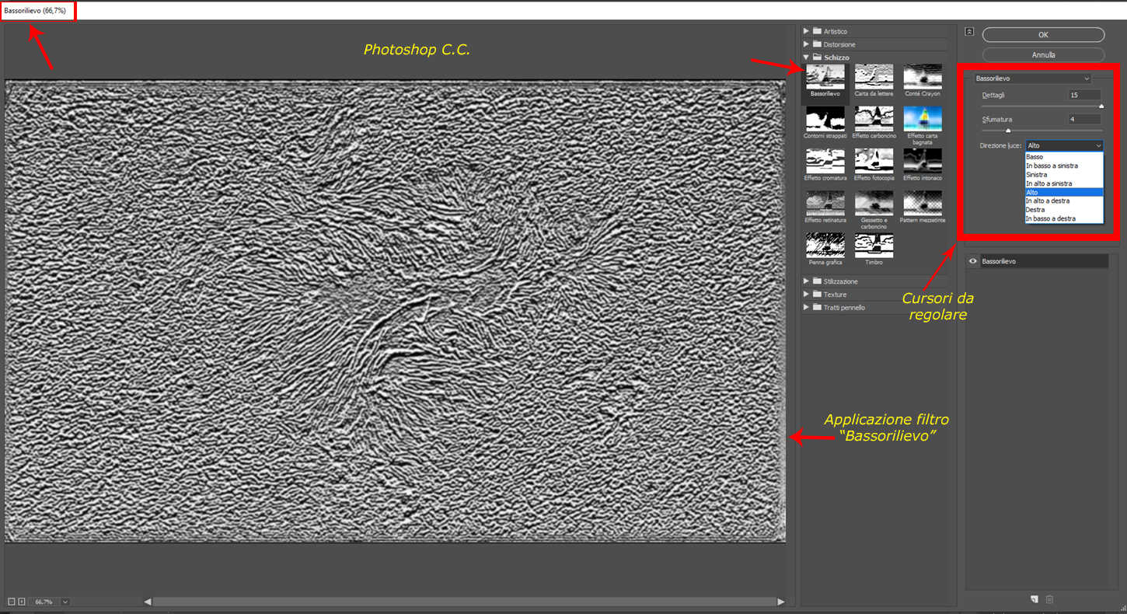Choose 'In alto a destra' light direction
Screen dimensions: 1127x614
[1047, 201]
